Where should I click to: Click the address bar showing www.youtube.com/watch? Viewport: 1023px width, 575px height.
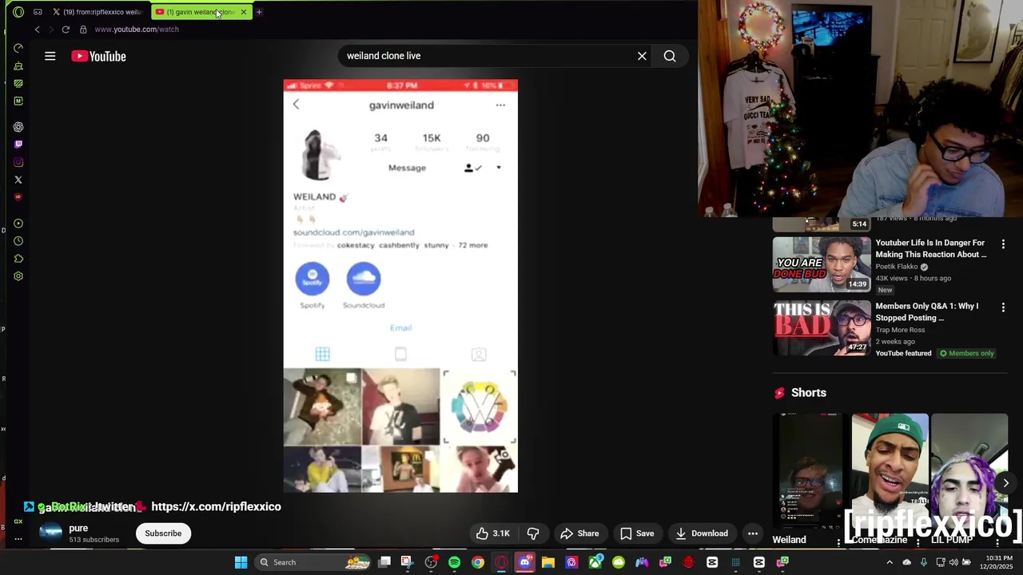point(137,30)
